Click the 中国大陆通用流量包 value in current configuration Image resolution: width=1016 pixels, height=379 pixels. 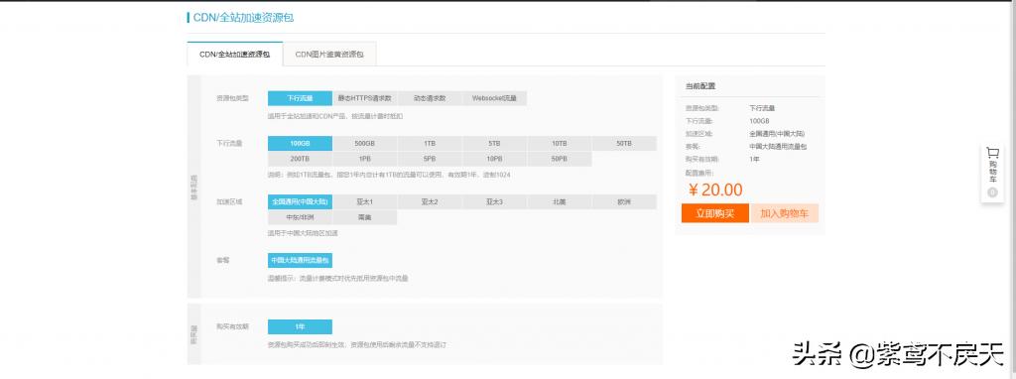(778, 147)
